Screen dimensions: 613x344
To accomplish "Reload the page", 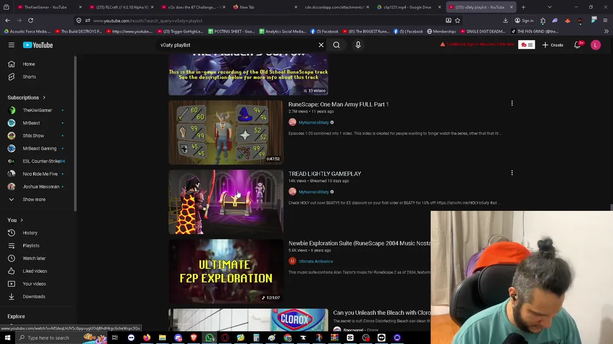I will pyautogui.click(x=31, y=21).
